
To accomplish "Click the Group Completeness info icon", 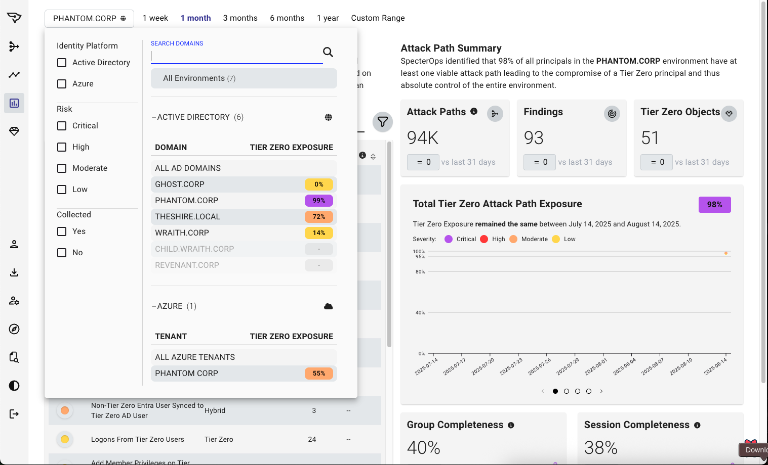I will pyautogui.click(x=511, y=425).
